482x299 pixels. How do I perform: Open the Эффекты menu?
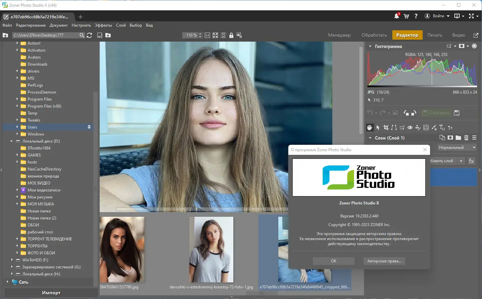pyautogui.click(x=103, y=25)
